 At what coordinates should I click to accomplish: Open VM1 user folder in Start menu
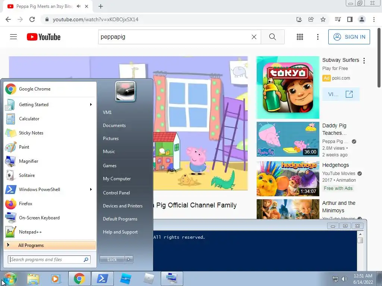click(x=107, y=112)
